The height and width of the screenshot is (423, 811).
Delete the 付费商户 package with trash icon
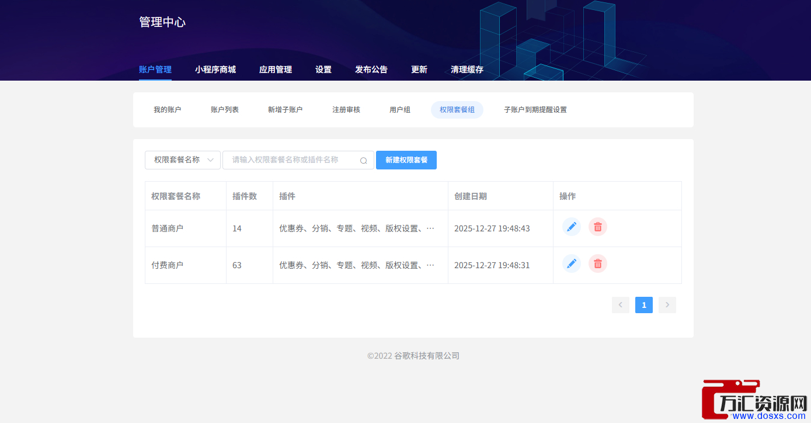(598, 263)
